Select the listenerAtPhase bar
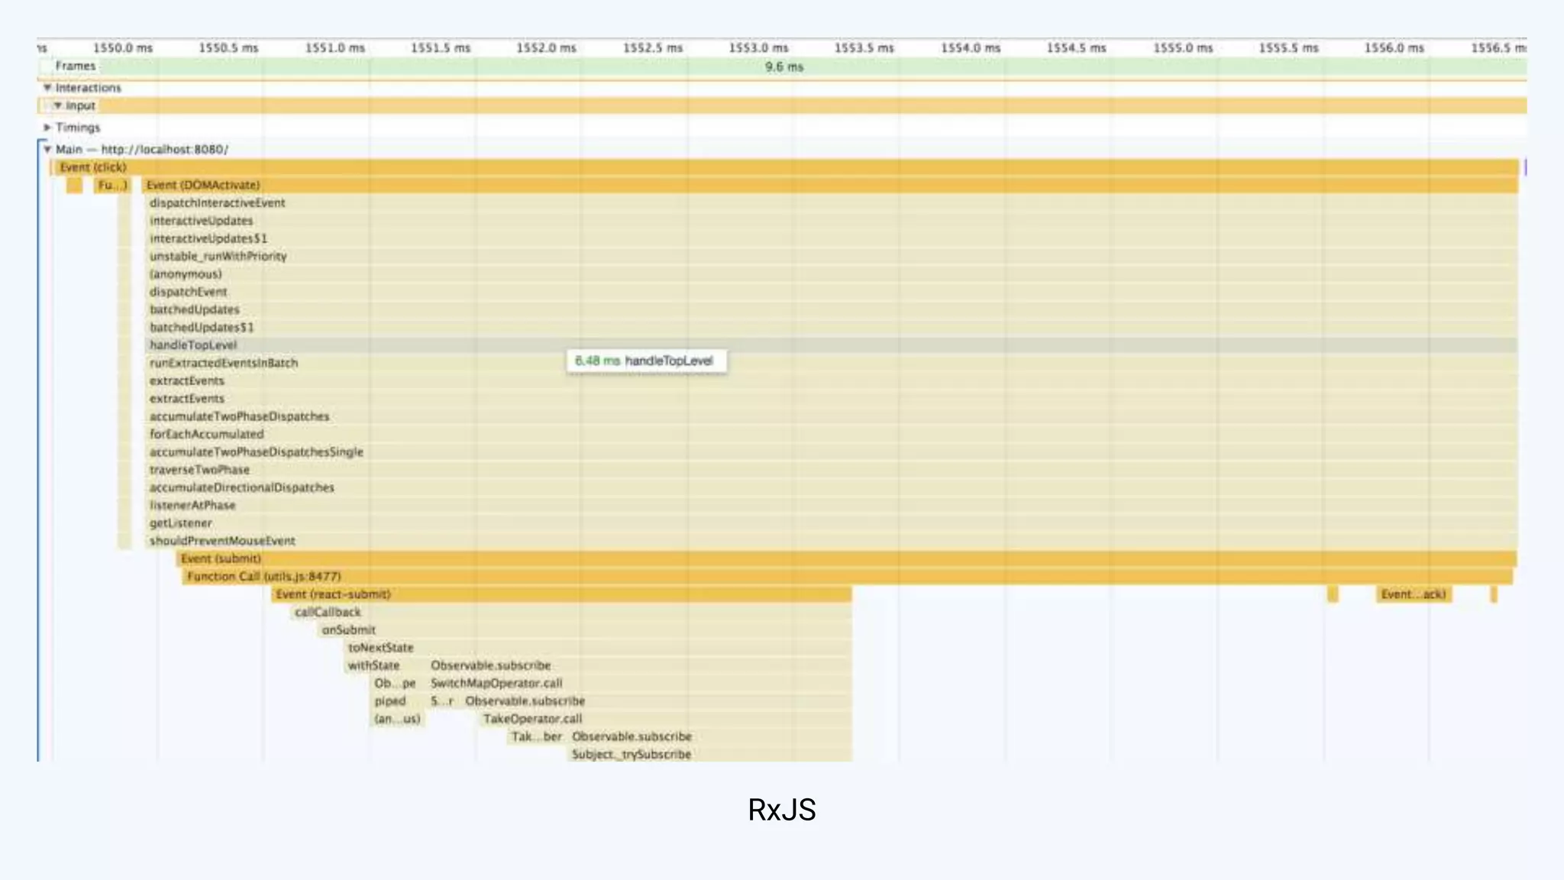The height and width of the screenshot is (880, 1564). (831, 505)
